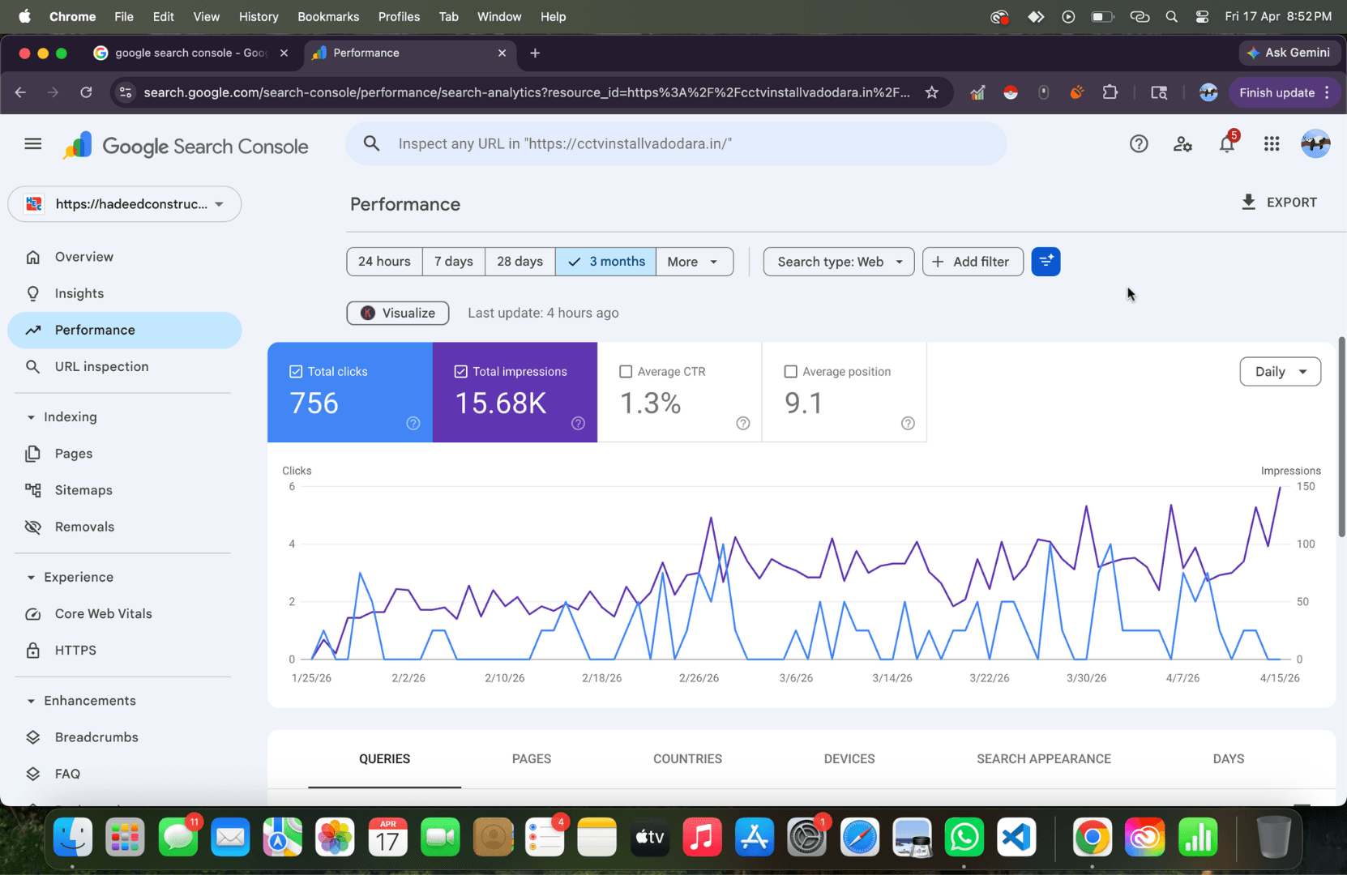
Task: Switch to the COUNTRIES tab
Action: click(687, 759)
